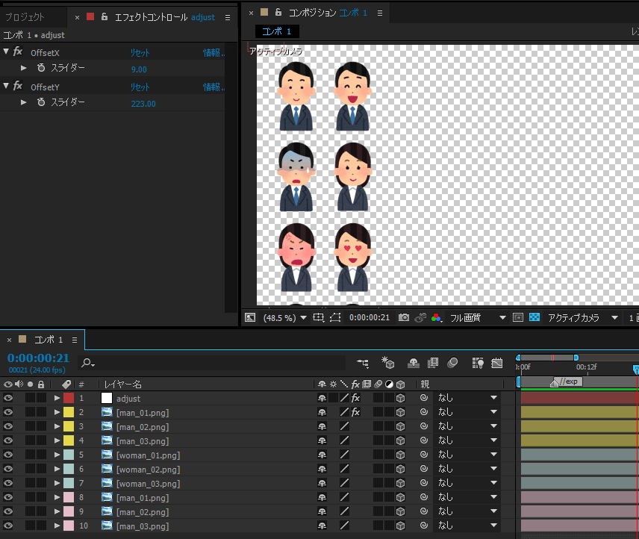The height and width of the screenshot is (539, 639).
Task: Switch to the プロジェクト panel tab
Action: pyautogui.click(x=25, y=16)
